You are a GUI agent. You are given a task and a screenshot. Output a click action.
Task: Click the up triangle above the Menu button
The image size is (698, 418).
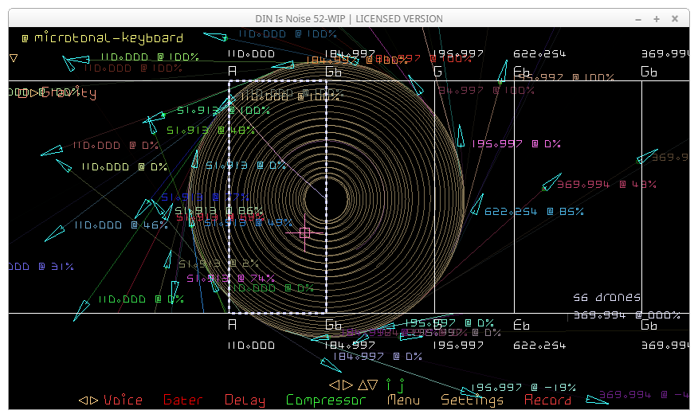pos(363,385)
